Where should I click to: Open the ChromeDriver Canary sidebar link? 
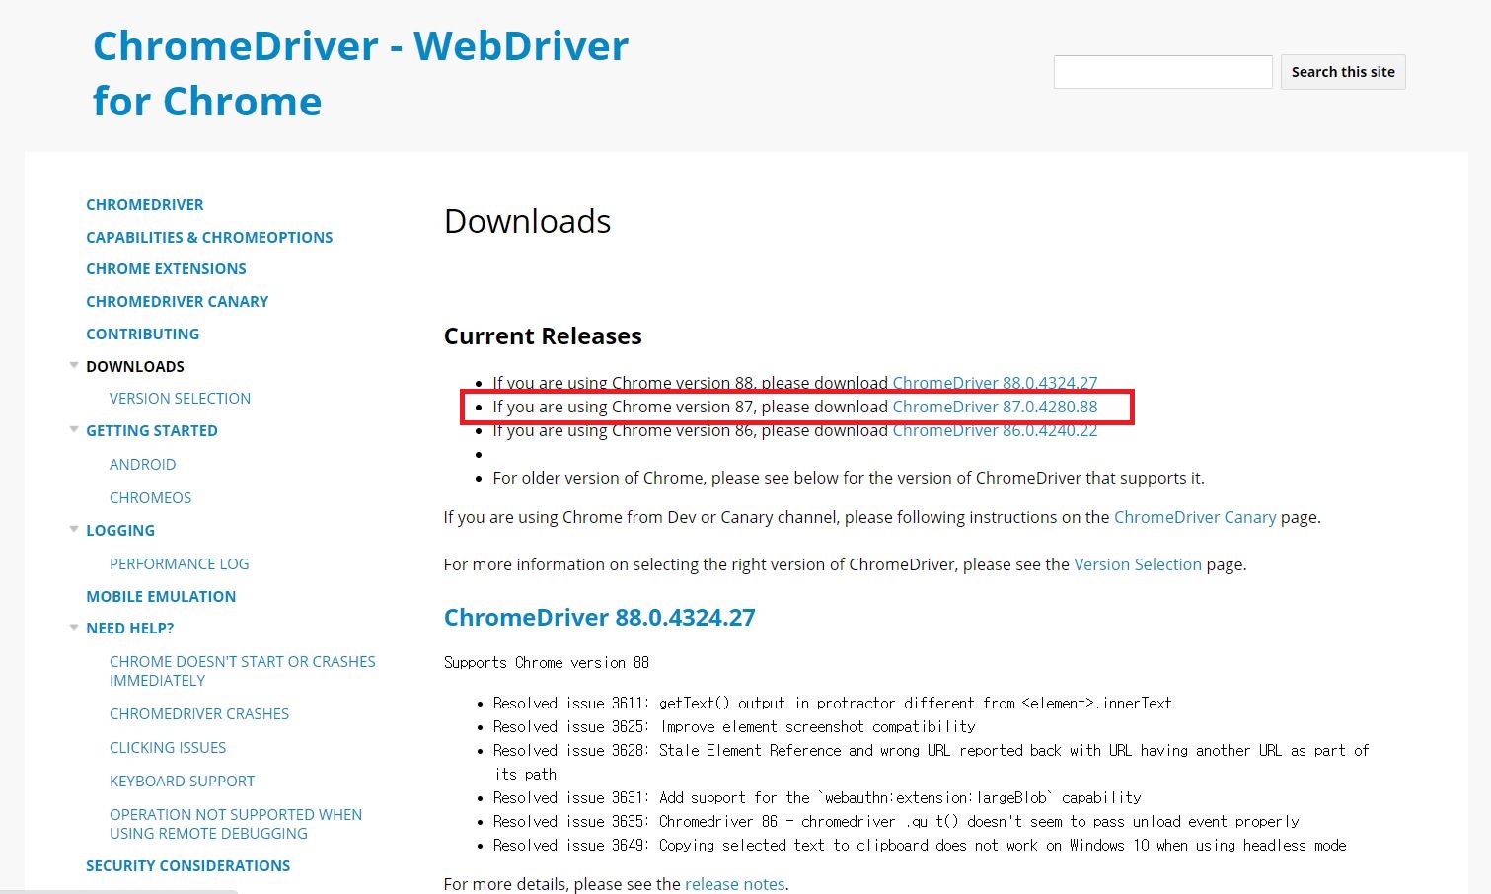(177, 301)
